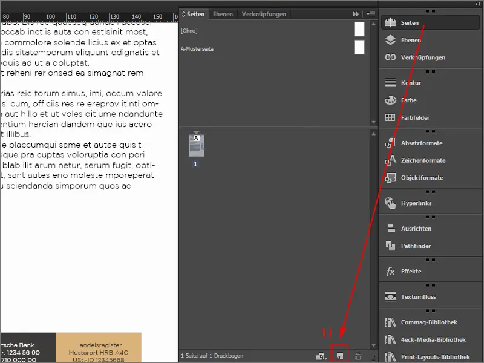The height and width of the screenshot is (363, 484).
Task: Open the Seiten panel flyout menu
Action: (x=371, y=14)
